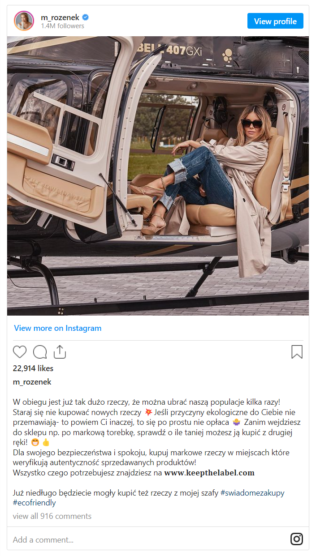Click the share arrow icon
Viewport: 316px width, 556px height.
(60, 352)
